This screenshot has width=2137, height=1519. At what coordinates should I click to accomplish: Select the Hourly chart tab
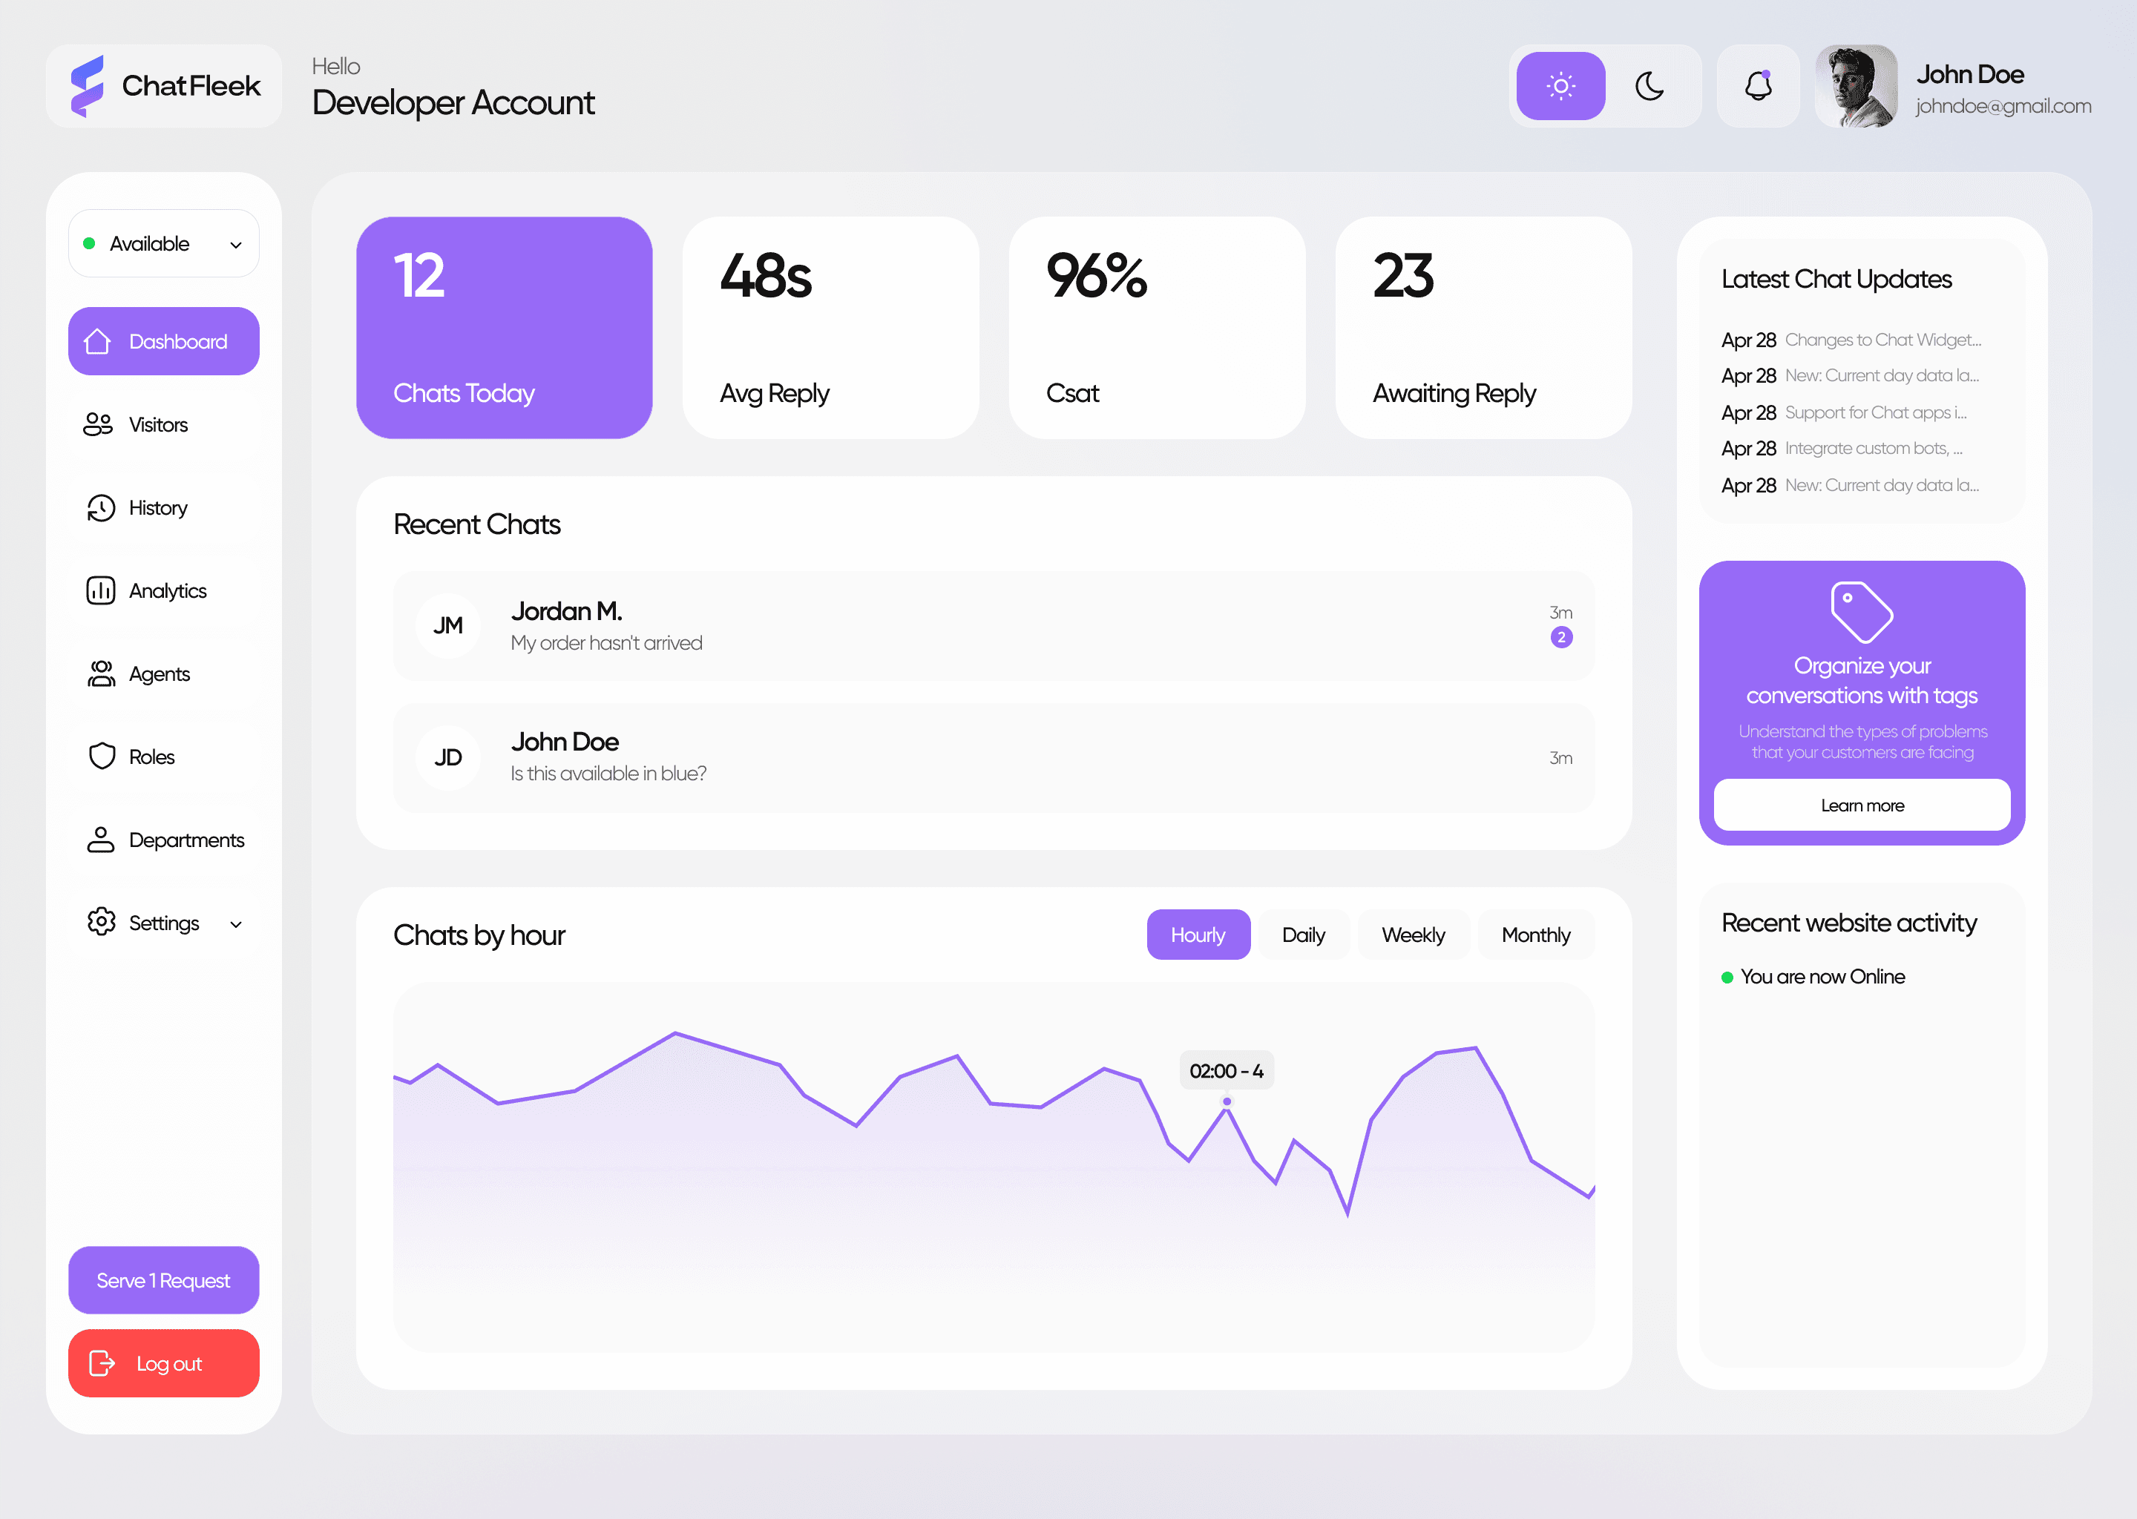(1198, 935)
